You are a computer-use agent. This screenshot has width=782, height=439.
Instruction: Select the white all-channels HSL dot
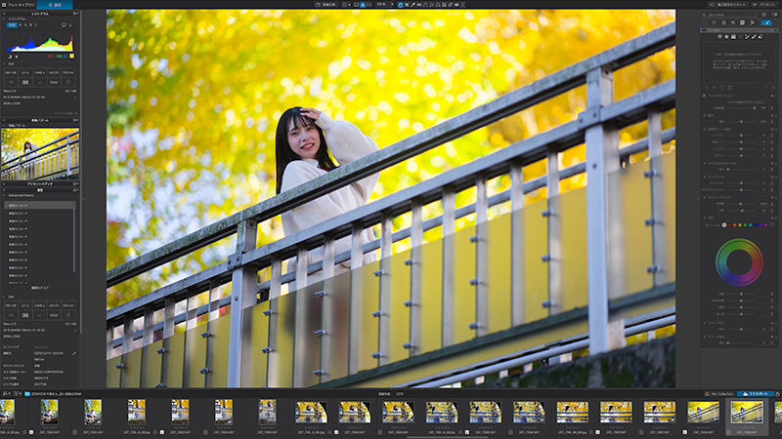click(x=724, y=225)
